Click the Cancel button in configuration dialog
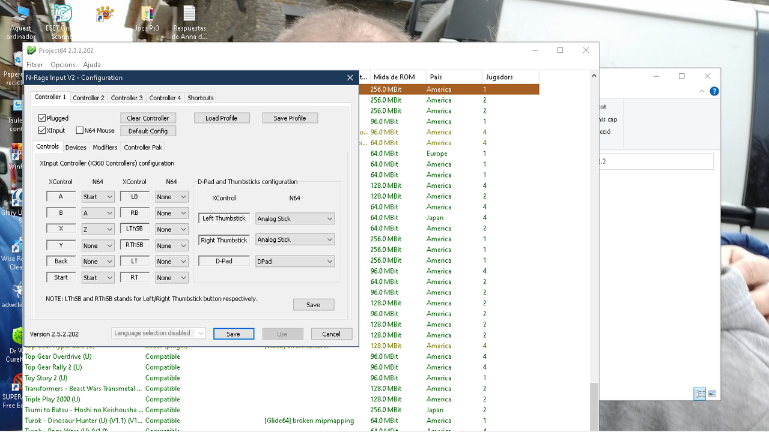This screenshot has height=432, width=769. point(332,334)
